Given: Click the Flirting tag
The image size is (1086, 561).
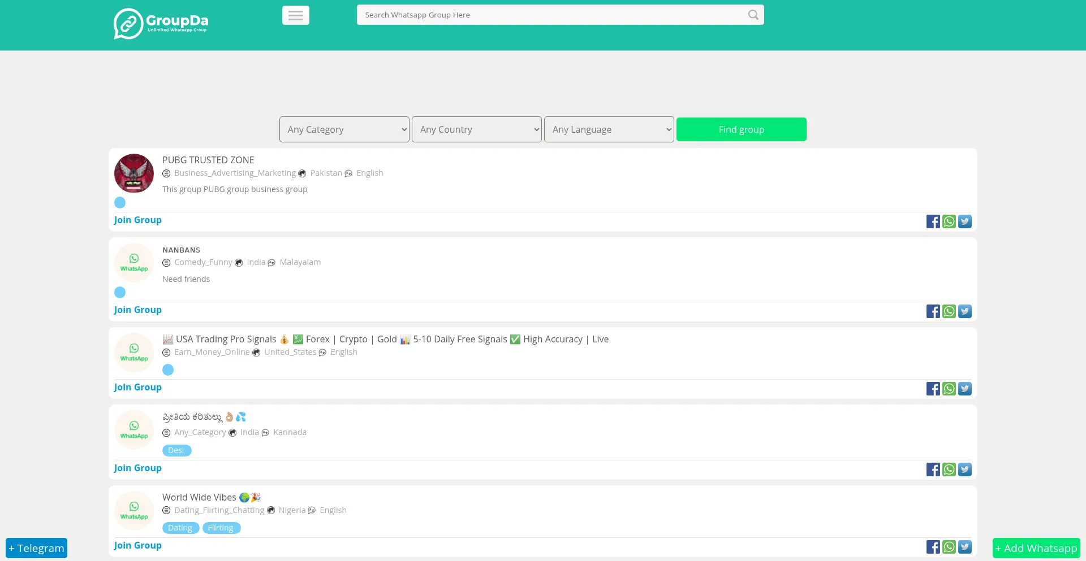Looking at the screenshot, I should pos(221,528).
